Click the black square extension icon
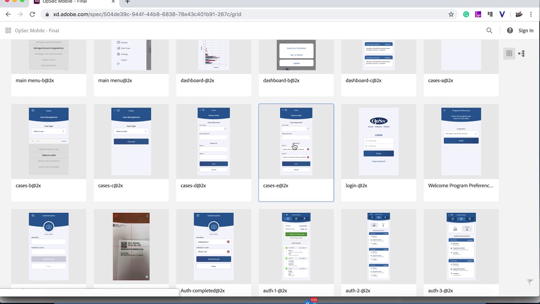 tap(490, 14)
